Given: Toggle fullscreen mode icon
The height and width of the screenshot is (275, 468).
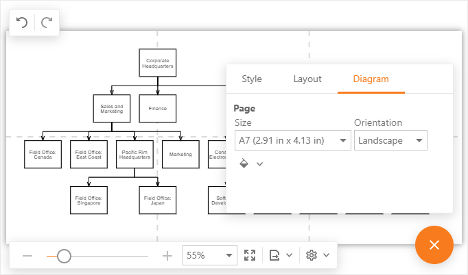Looking at the screenshot, I should pyautogui.click(x=250, y=255).
